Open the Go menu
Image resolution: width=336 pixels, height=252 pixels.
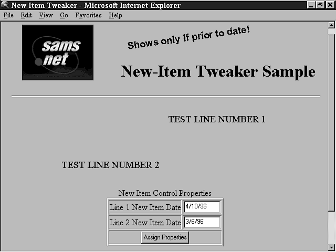tap(64, 15)
